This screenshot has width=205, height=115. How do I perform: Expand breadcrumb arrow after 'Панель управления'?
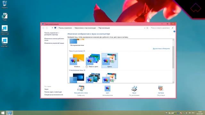click(73, 28)
